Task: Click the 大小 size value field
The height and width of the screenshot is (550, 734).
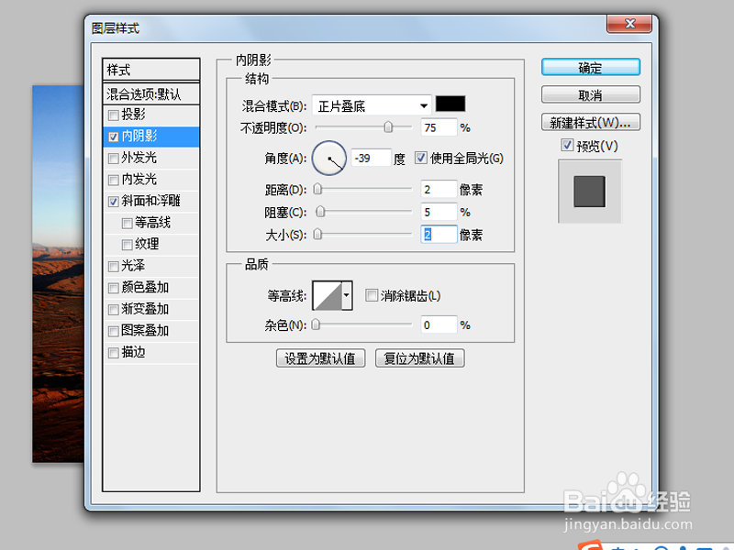Action: click(439, 235)
